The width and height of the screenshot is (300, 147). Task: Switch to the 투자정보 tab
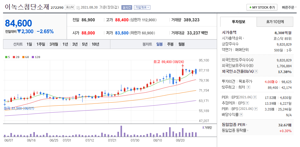[x=239, y=22]
